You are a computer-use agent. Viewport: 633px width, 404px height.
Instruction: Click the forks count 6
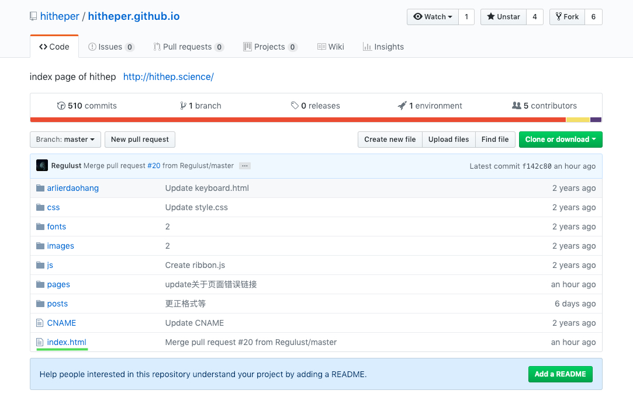click(593, 17)
